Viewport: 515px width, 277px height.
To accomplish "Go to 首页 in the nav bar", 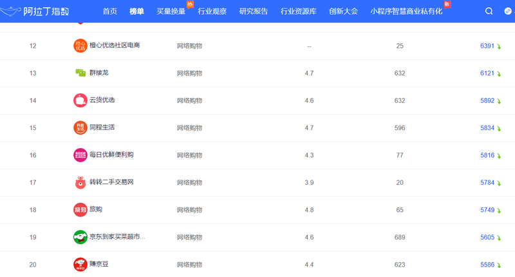I will (x=109, y=11).
